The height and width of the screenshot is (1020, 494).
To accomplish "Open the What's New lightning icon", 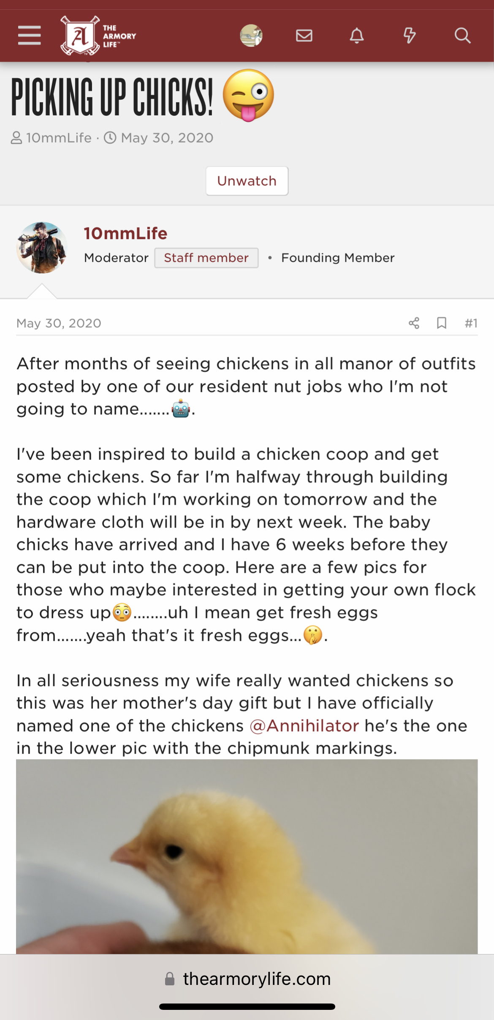I will coord(410,36).
